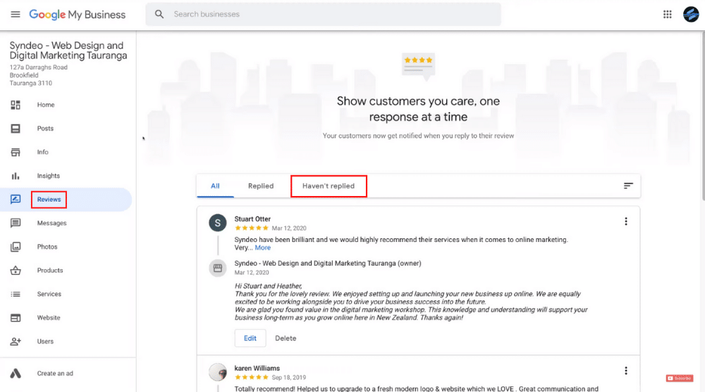705x392 pixels.
Task: Switch to the Replied tab
Action: (x=261, y=185)
